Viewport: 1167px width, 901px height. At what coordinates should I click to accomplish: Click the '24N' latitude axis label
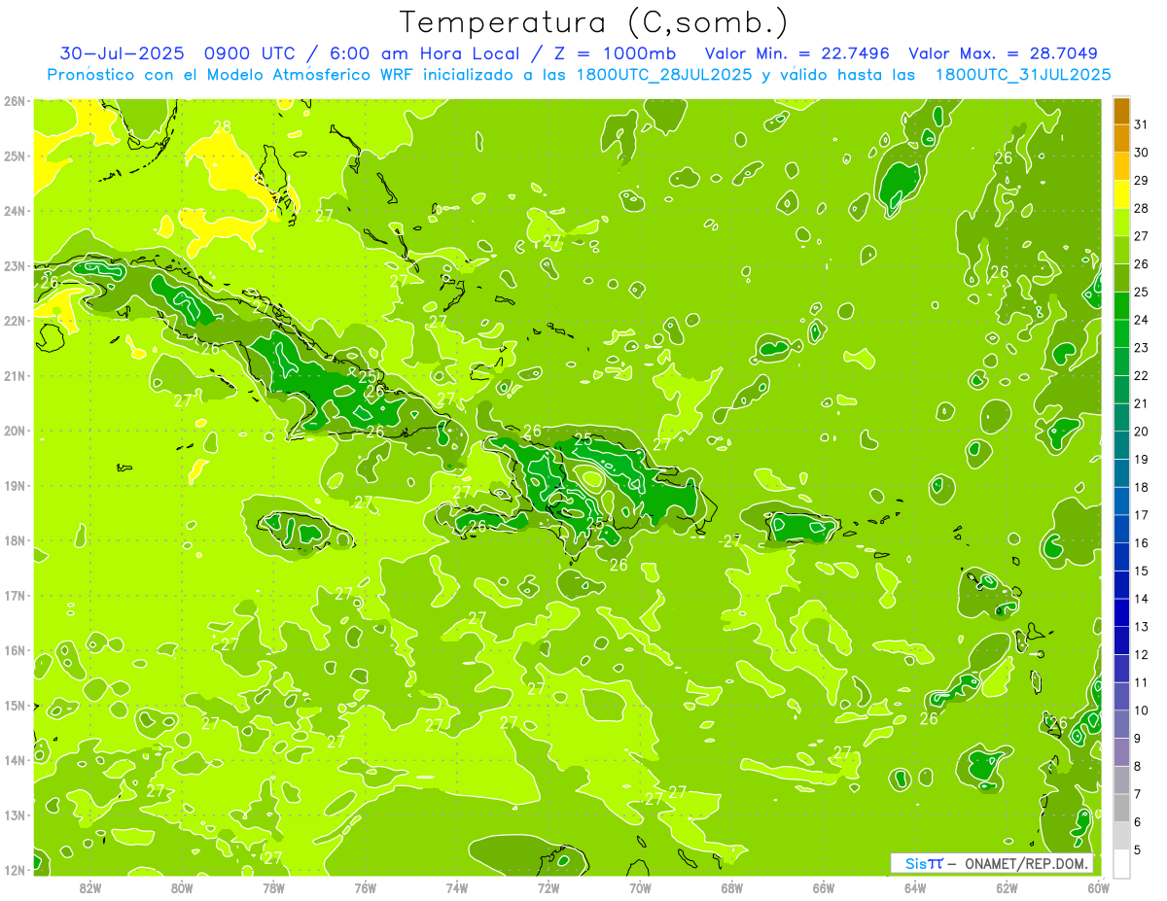15,211
